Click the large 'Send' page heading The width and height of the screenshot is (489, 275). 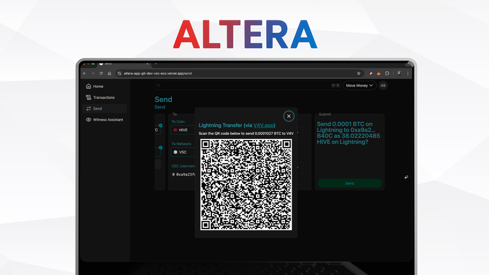pyautogui.click(x=164, y=99)
